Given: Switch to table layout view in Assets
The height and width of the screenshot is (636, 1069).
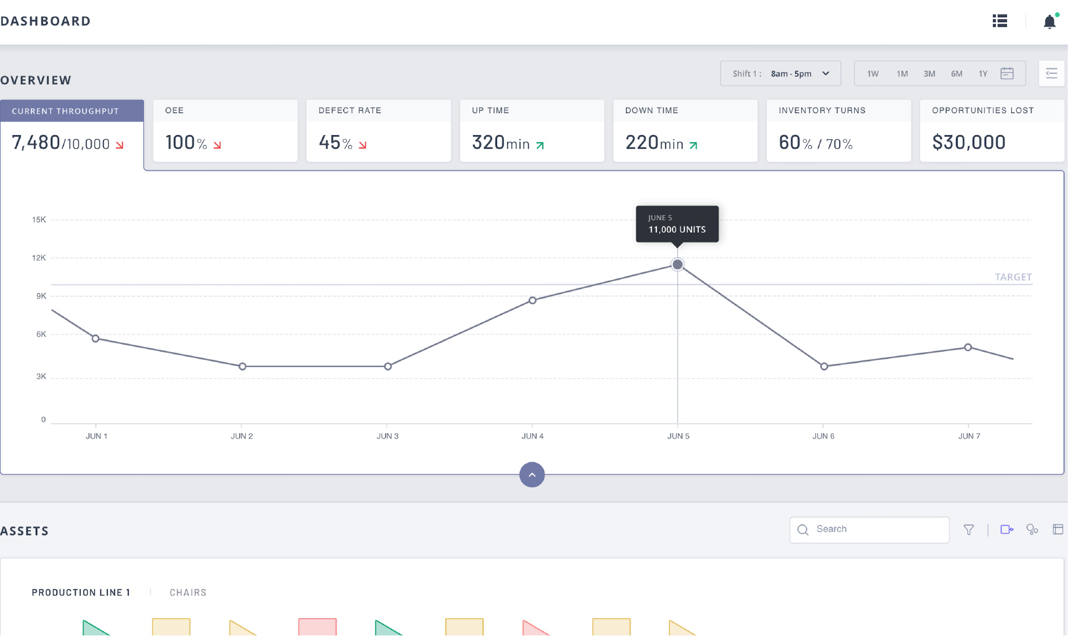Looking at the screenshot, I should (1059, 529).
